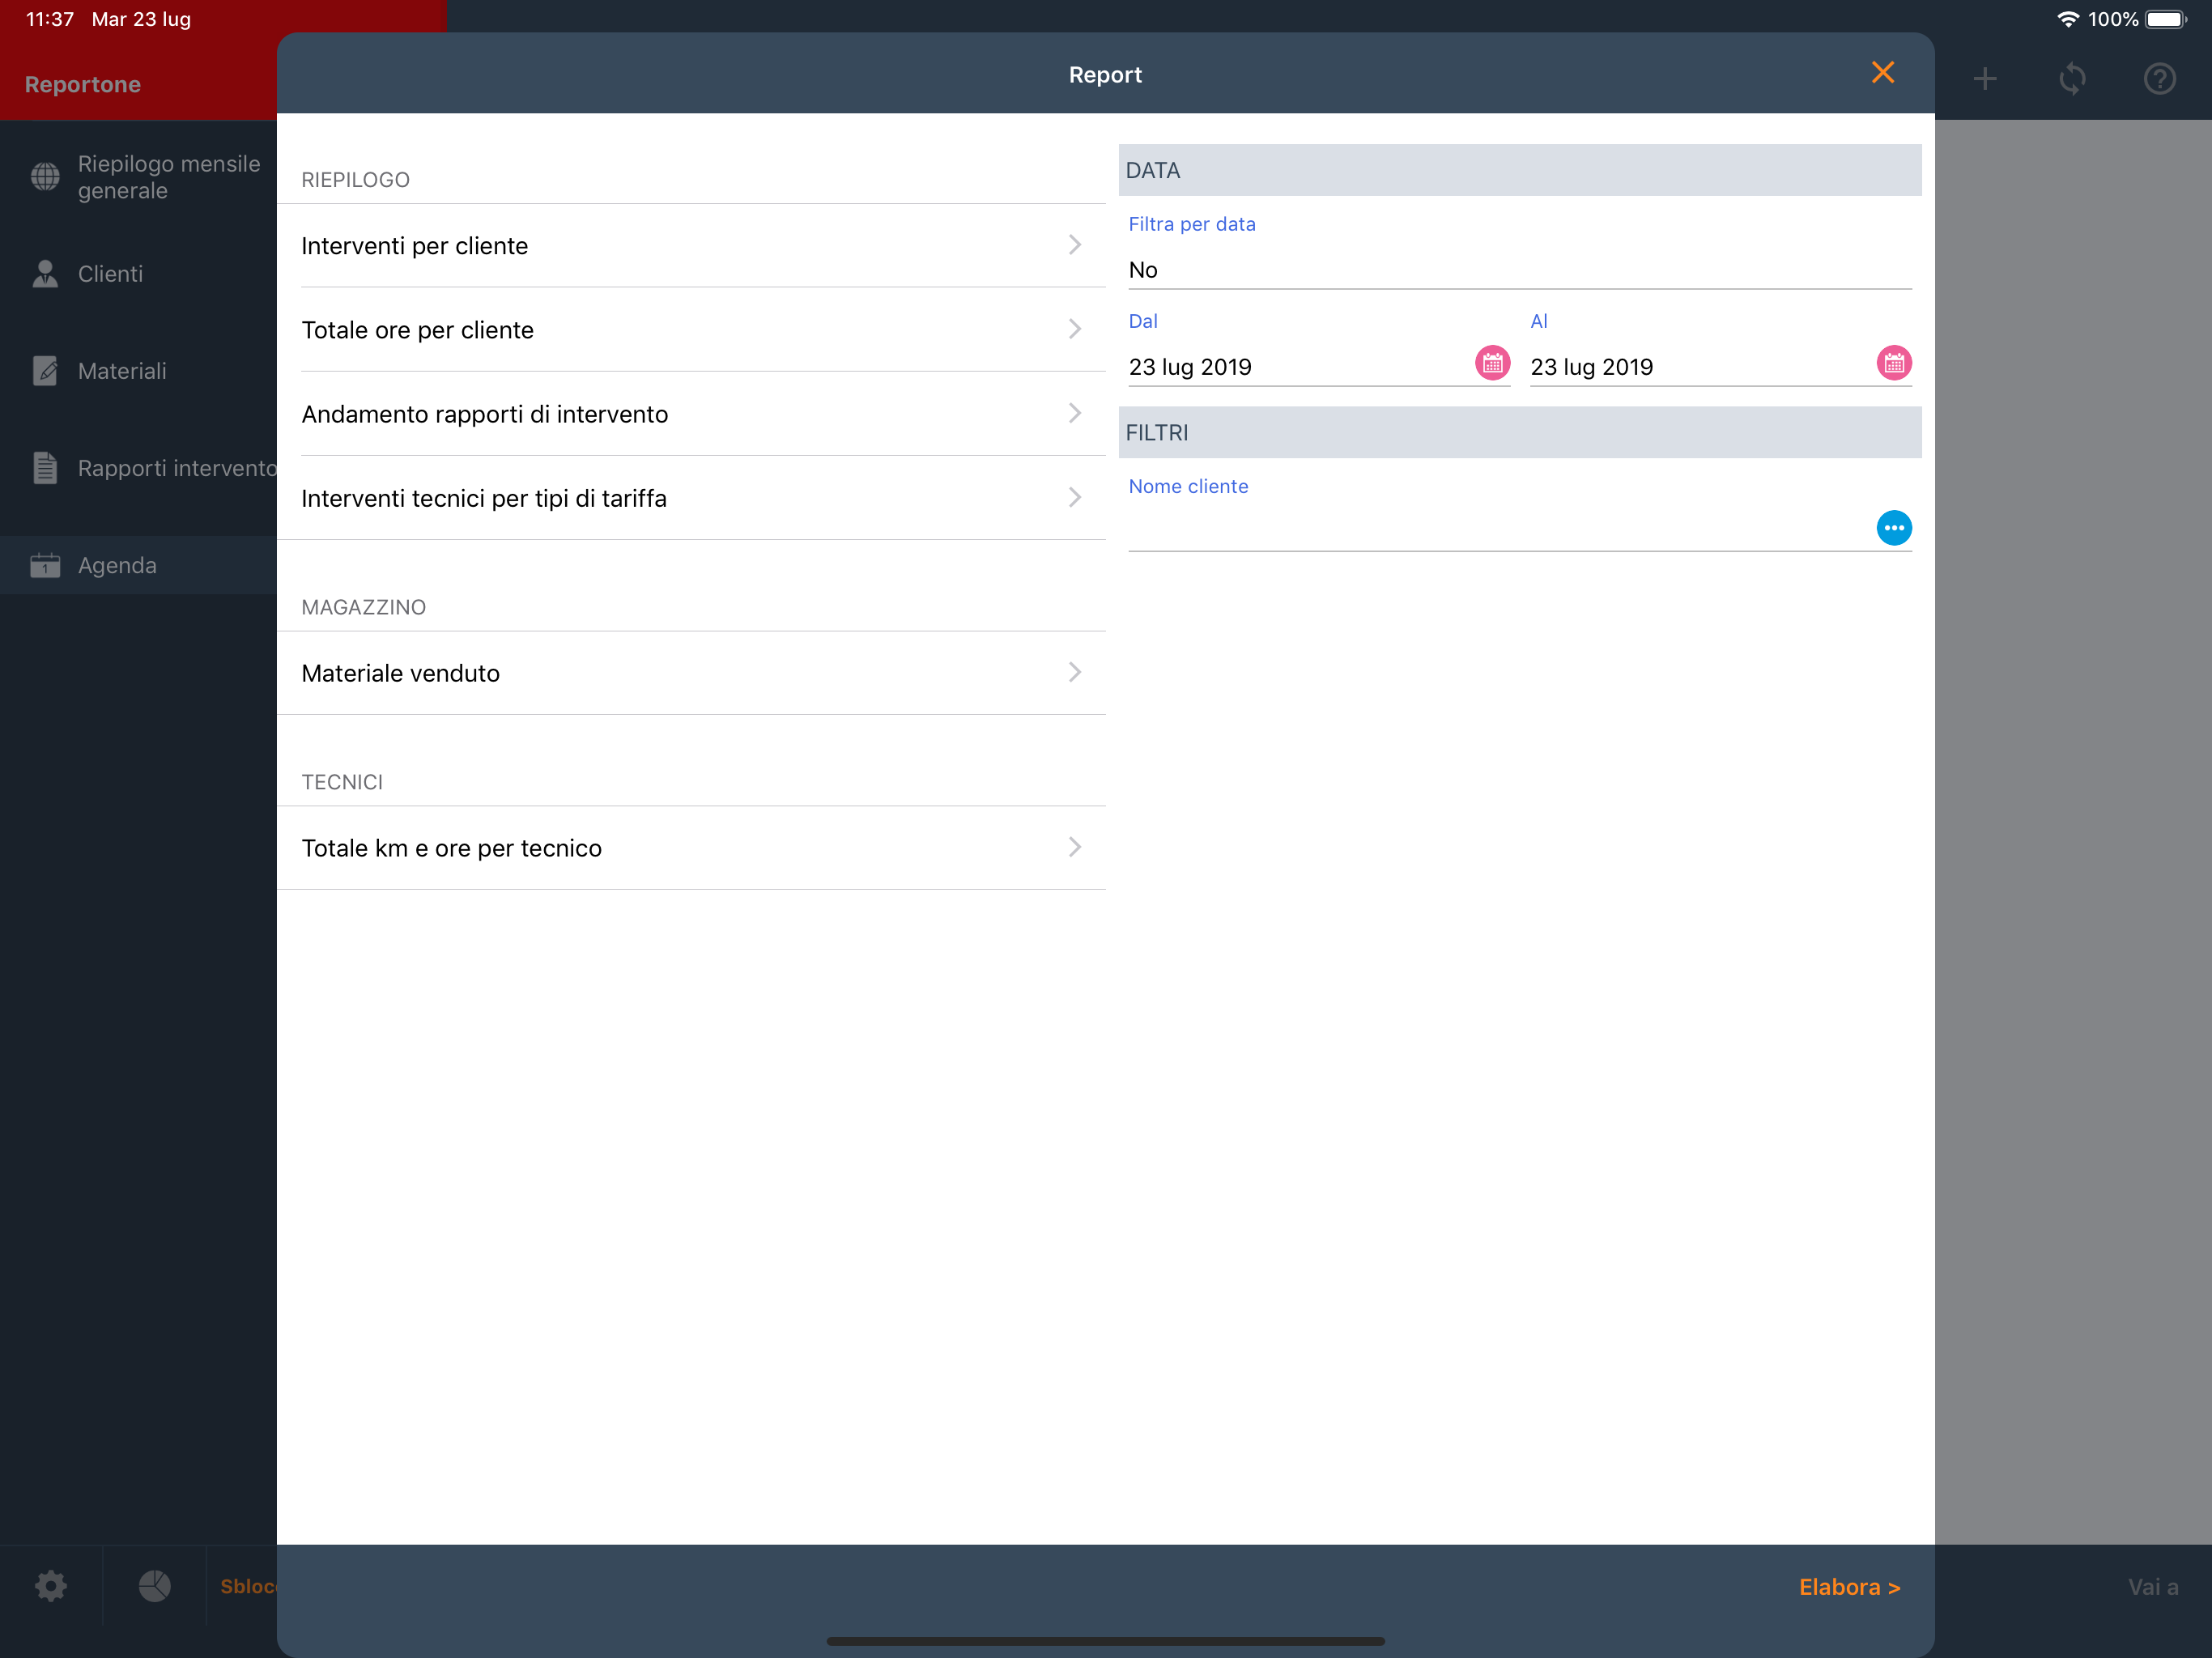Click the Nome cliente input field
2212x1658 pixels.
point(1495,530)
